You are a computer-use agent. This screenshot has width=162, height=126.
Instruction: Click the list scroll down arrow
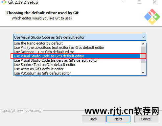tap(143, 73)
